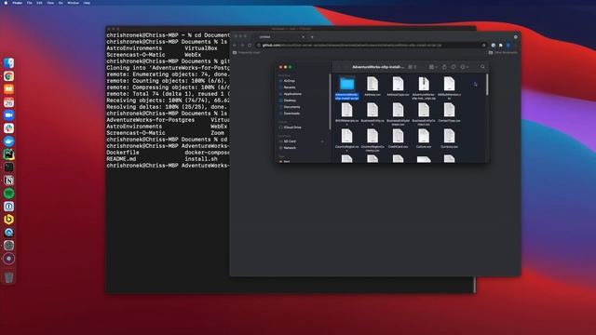Open the yellow 'b' app in Dock

tap(8, 220)
